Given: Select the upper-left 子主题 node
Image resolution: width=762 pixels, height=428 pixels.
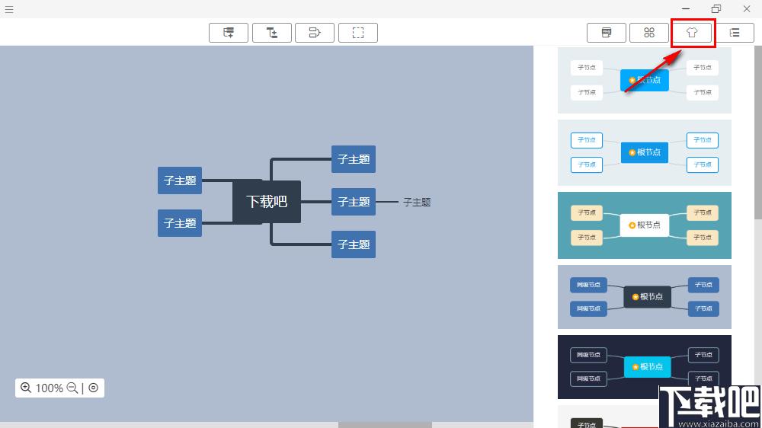Looking at the screenshot, I should coord(180,180).
